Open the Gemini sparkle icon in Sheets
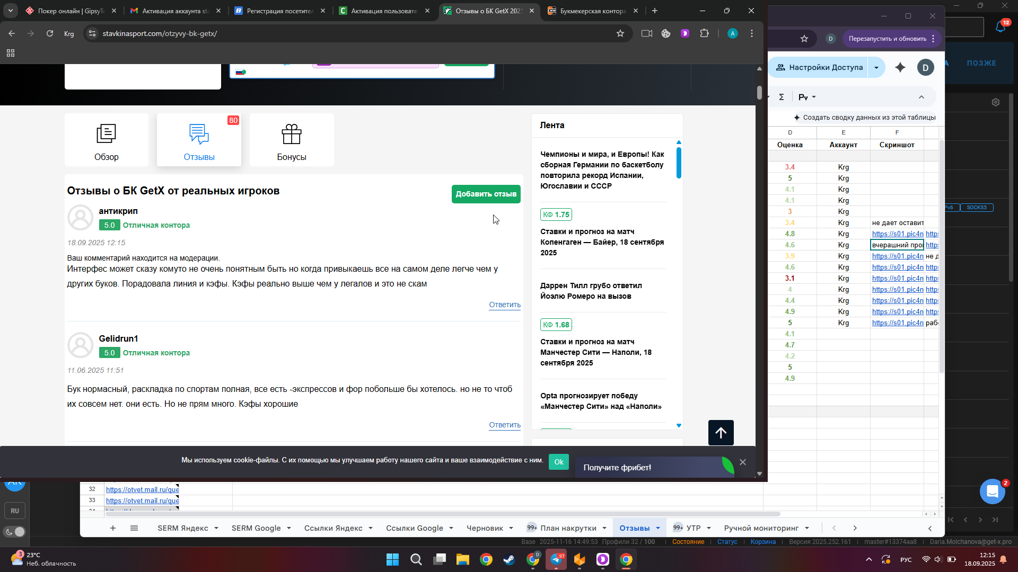The image size is (1018, 572). point(900,67)
